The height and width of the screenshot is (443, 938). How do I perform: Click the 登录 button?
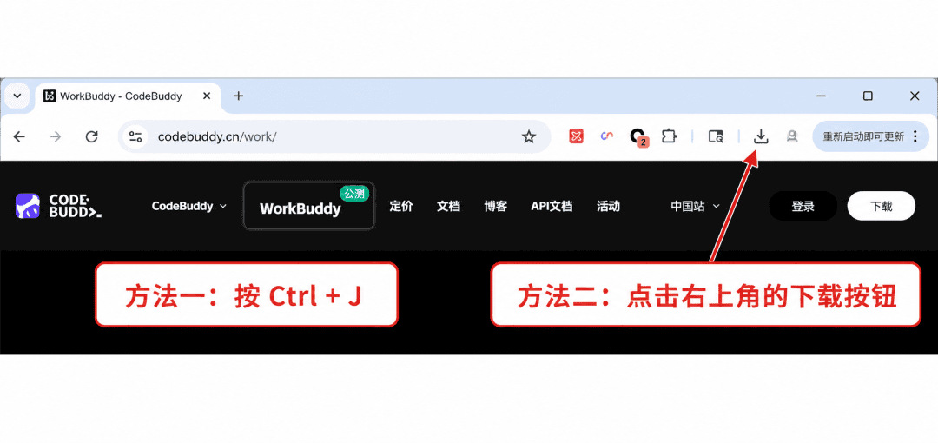tap(803, 206)
